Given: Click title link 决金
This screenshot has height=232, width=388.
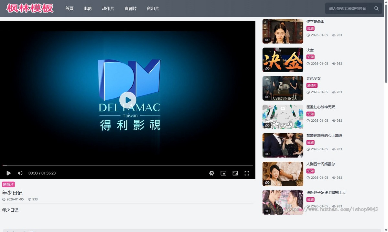Looking at the screenshot, I should coord(310,50).
